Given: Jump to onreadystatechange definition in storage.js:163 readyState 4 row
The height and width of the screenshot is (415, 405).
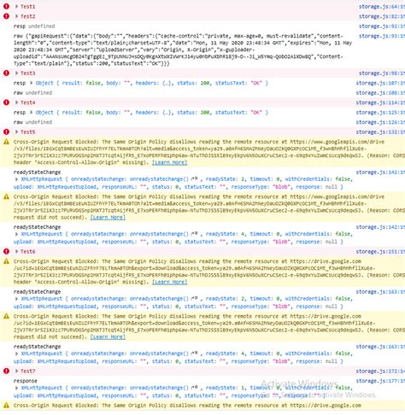Looking at the screenshot, I should [x=194, y=354].
